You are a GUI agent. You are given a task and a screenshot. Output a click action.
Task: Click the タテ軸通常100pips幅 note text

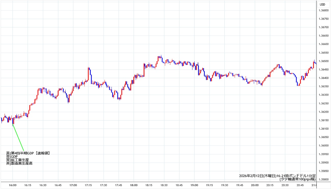coord(297,179)
